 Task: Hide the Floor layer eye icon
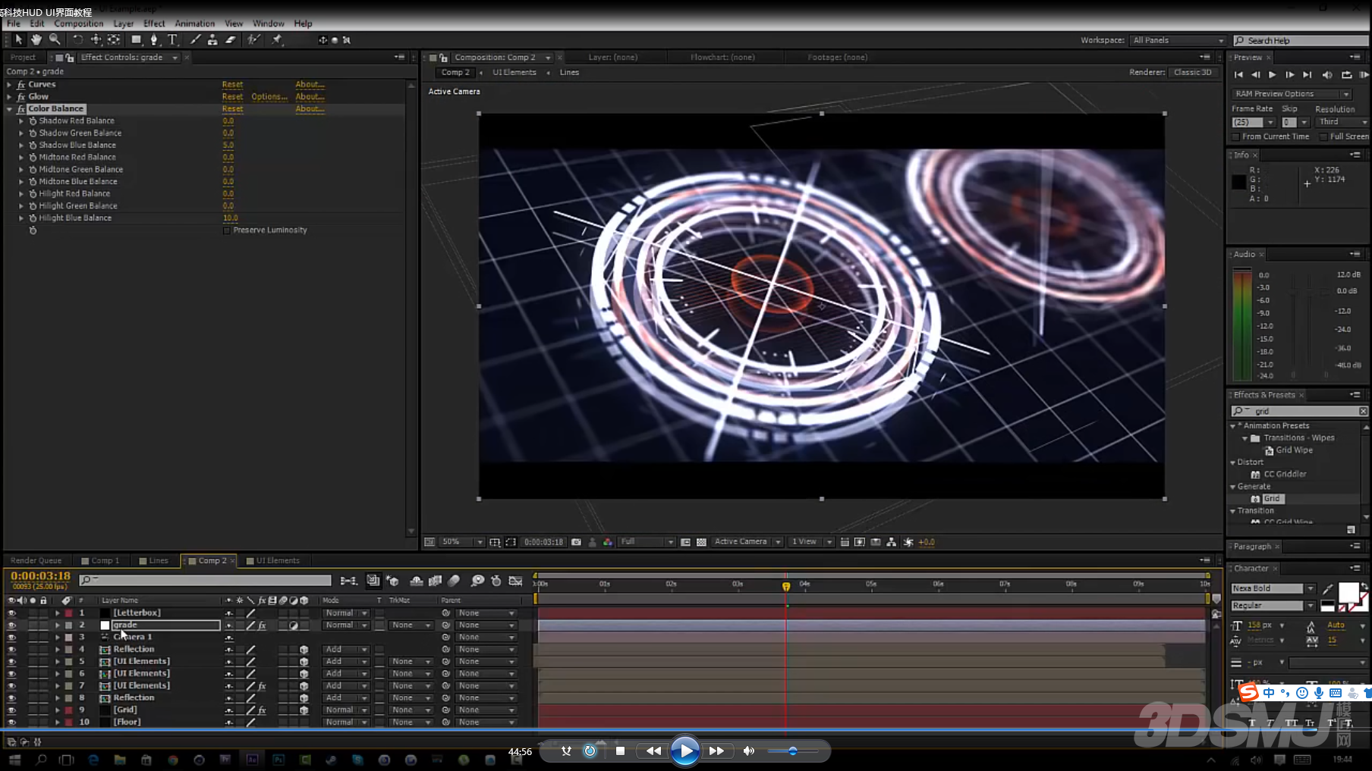[11, 722]
